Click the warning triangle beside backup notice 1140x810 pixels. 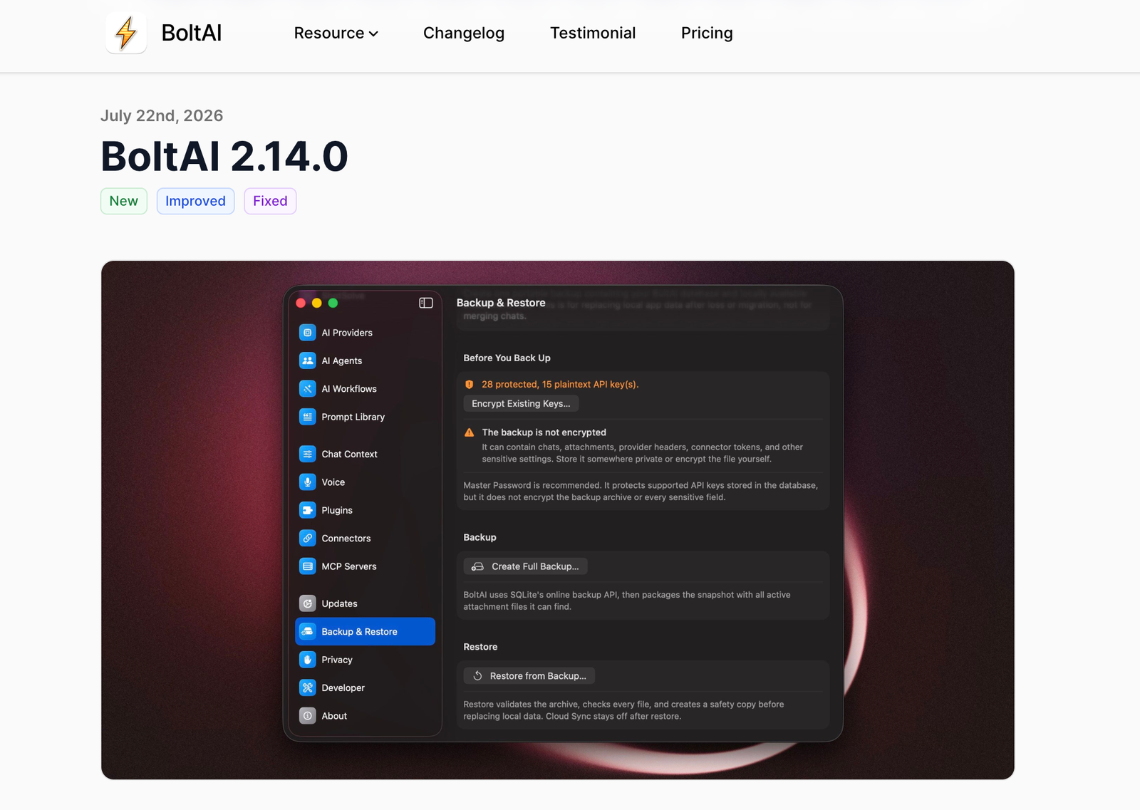(x=470, y=432)
